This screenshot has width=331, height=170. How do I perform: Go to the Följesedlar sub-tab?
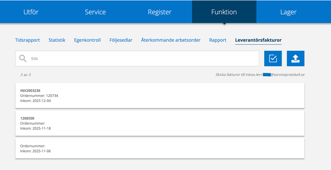pos(121,40)
